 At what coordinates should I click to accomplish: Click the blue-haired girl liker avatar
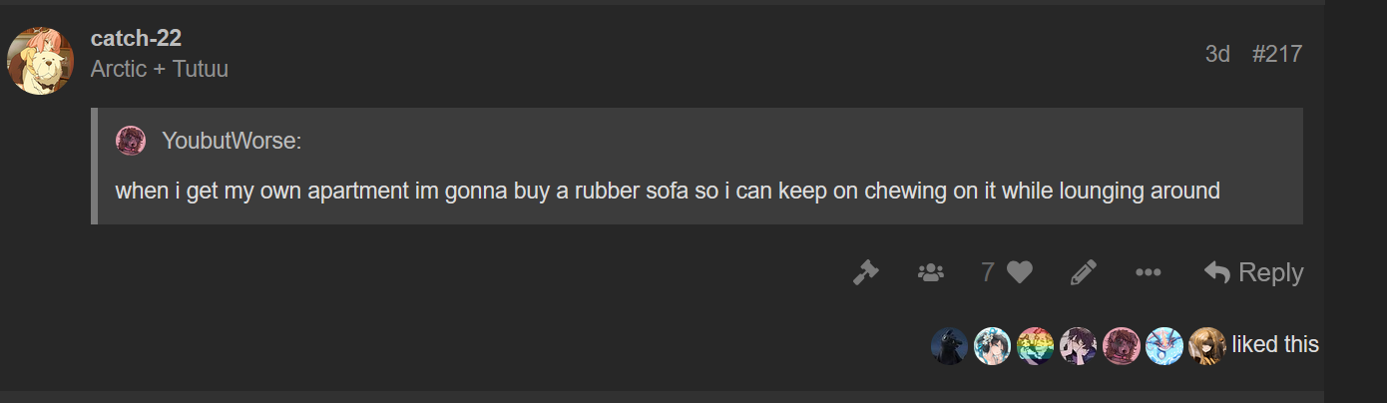click(1163, 345)
